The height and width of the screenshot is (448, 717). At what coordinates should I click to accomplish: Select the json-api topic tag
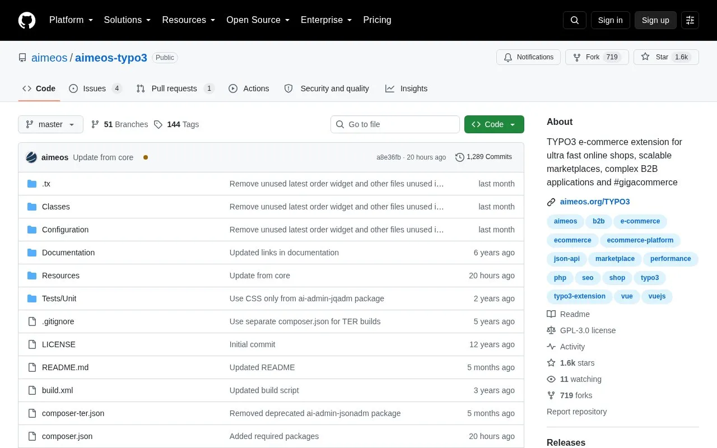(x=567, y=259)
